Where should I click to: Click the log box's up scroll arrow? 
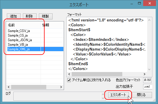103,94
